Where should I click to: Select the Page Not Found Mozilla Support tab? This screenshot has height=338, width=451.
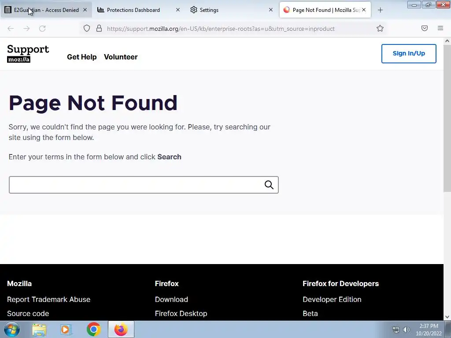[x=325, y=10]
